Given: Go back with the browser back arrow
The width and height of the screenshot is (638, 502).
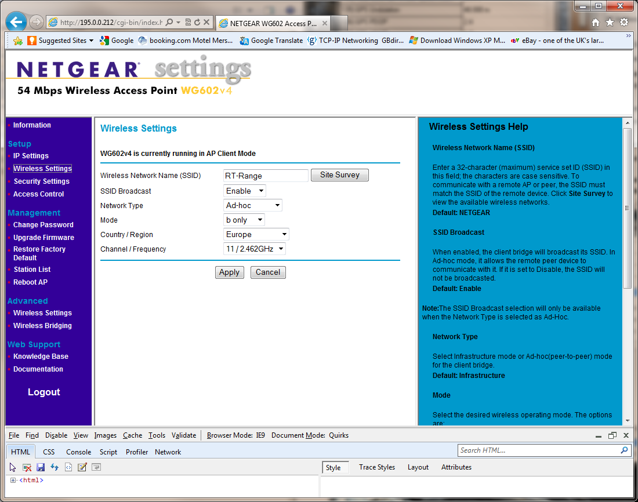Looking at the screenshot, I should point(17,22).
